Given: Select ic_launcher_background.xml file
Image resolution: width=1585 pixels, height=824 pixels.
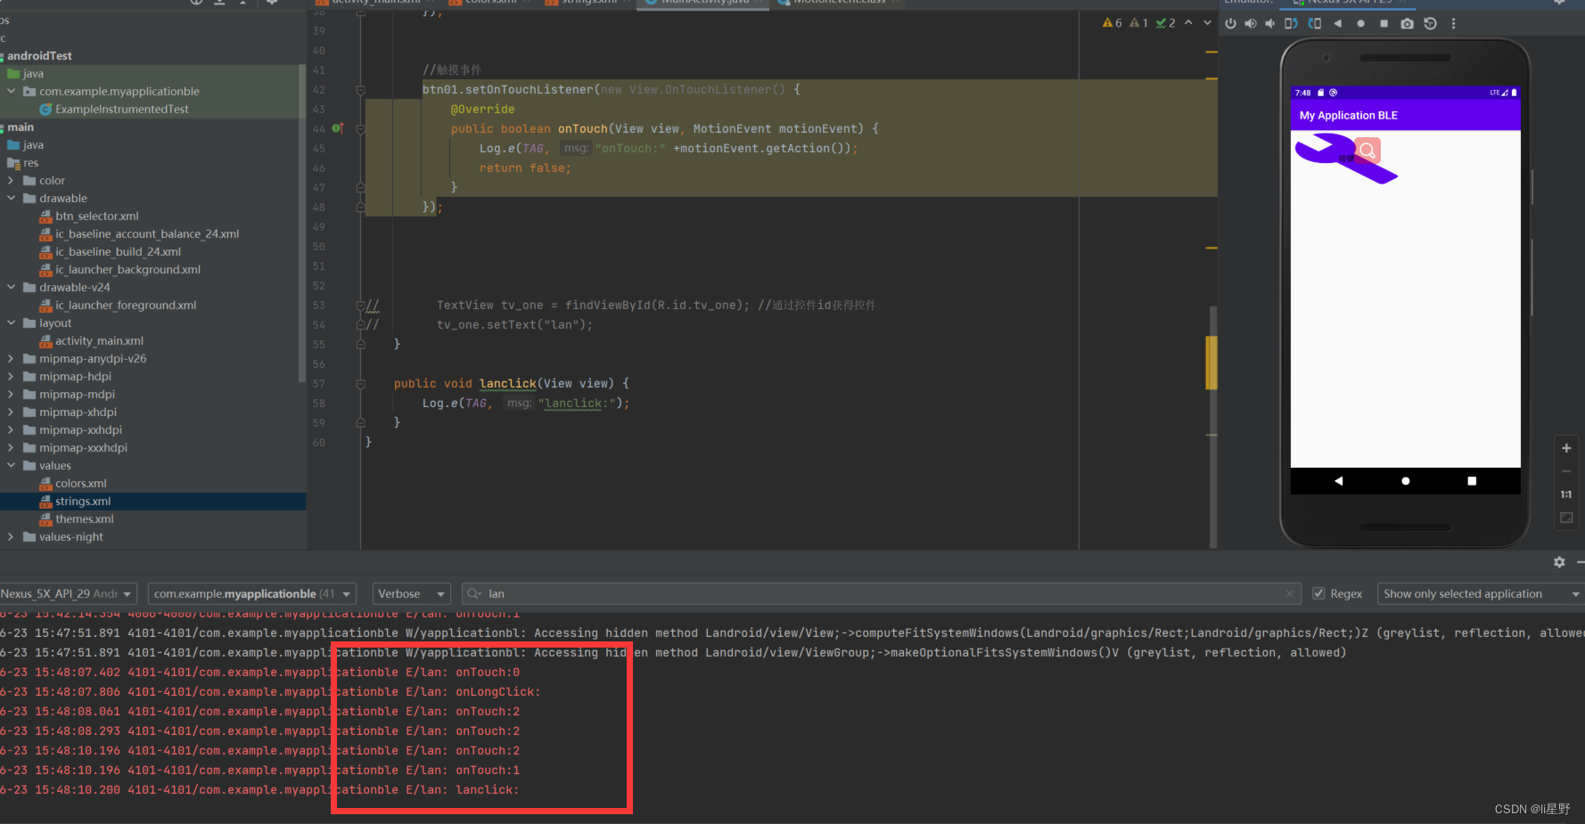Looking at the screenshot, I should click(x=127, y=269).
